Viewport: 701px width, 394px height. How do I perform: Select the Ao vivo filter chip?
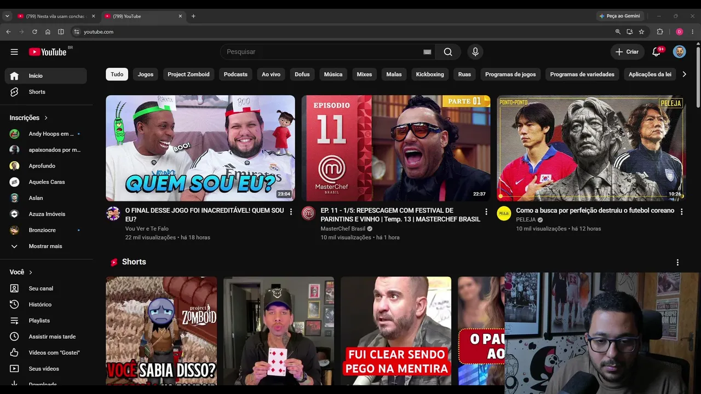(x=271, y=74)
